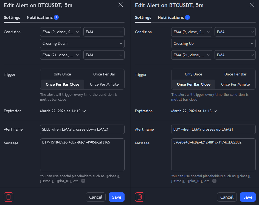The height and width of the screenshot is (205, 259).
Task: Open placeholder help icon in SELL alert dialog
Action: coord(83,181)
